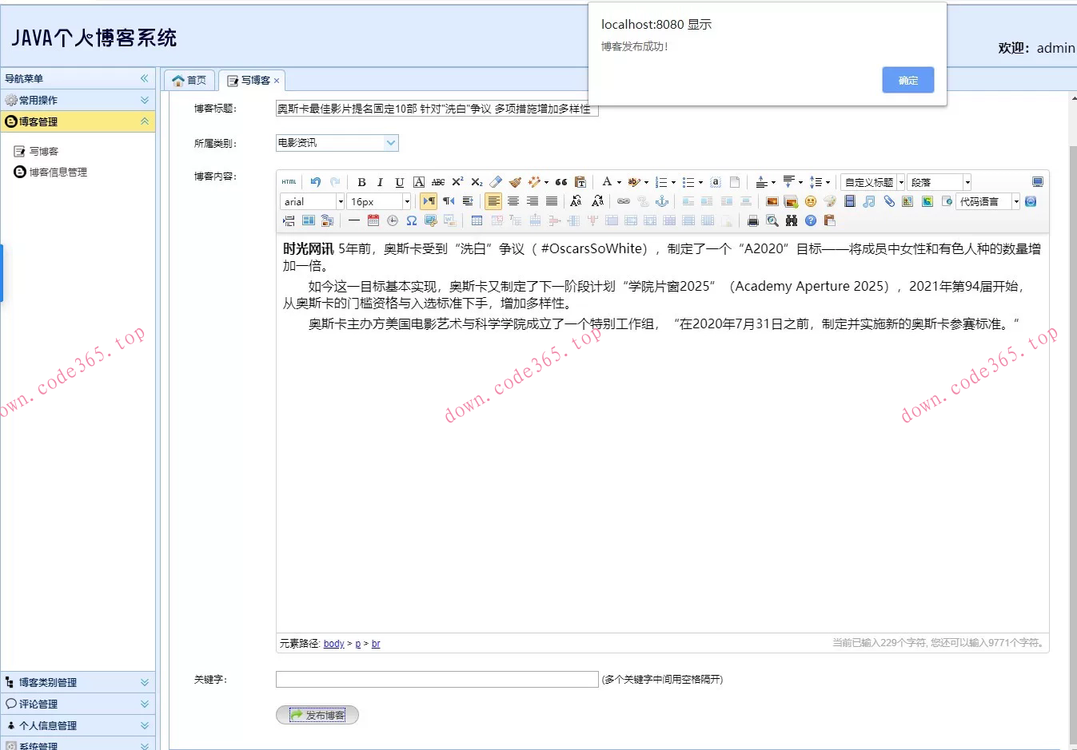1077x750 pixels.
Task: Click the insert table icon
Action: coord(476,220)
